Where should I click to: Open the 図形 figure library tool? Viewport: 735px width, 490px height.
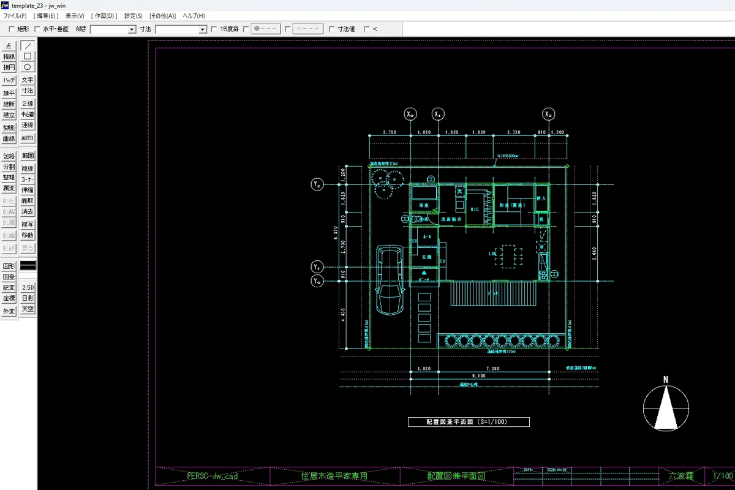point(9,266)
